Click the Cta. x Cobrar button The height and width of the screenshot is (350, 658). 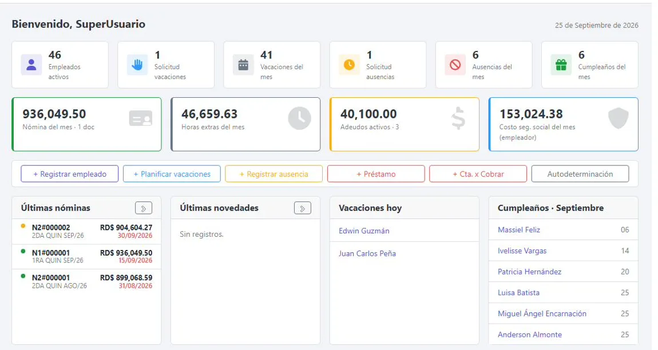pyautogui.click(x=478, y=174)
